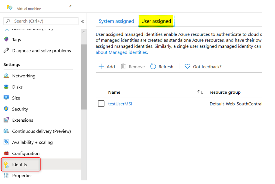This screenshot has width=275, height=184.
Task: Click the Refresh button label
Action: [166, 67]
